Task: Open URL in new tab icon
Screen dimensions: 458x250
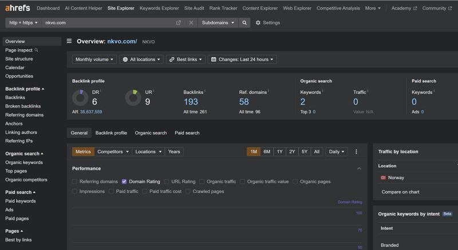Action: pos(178,22)
